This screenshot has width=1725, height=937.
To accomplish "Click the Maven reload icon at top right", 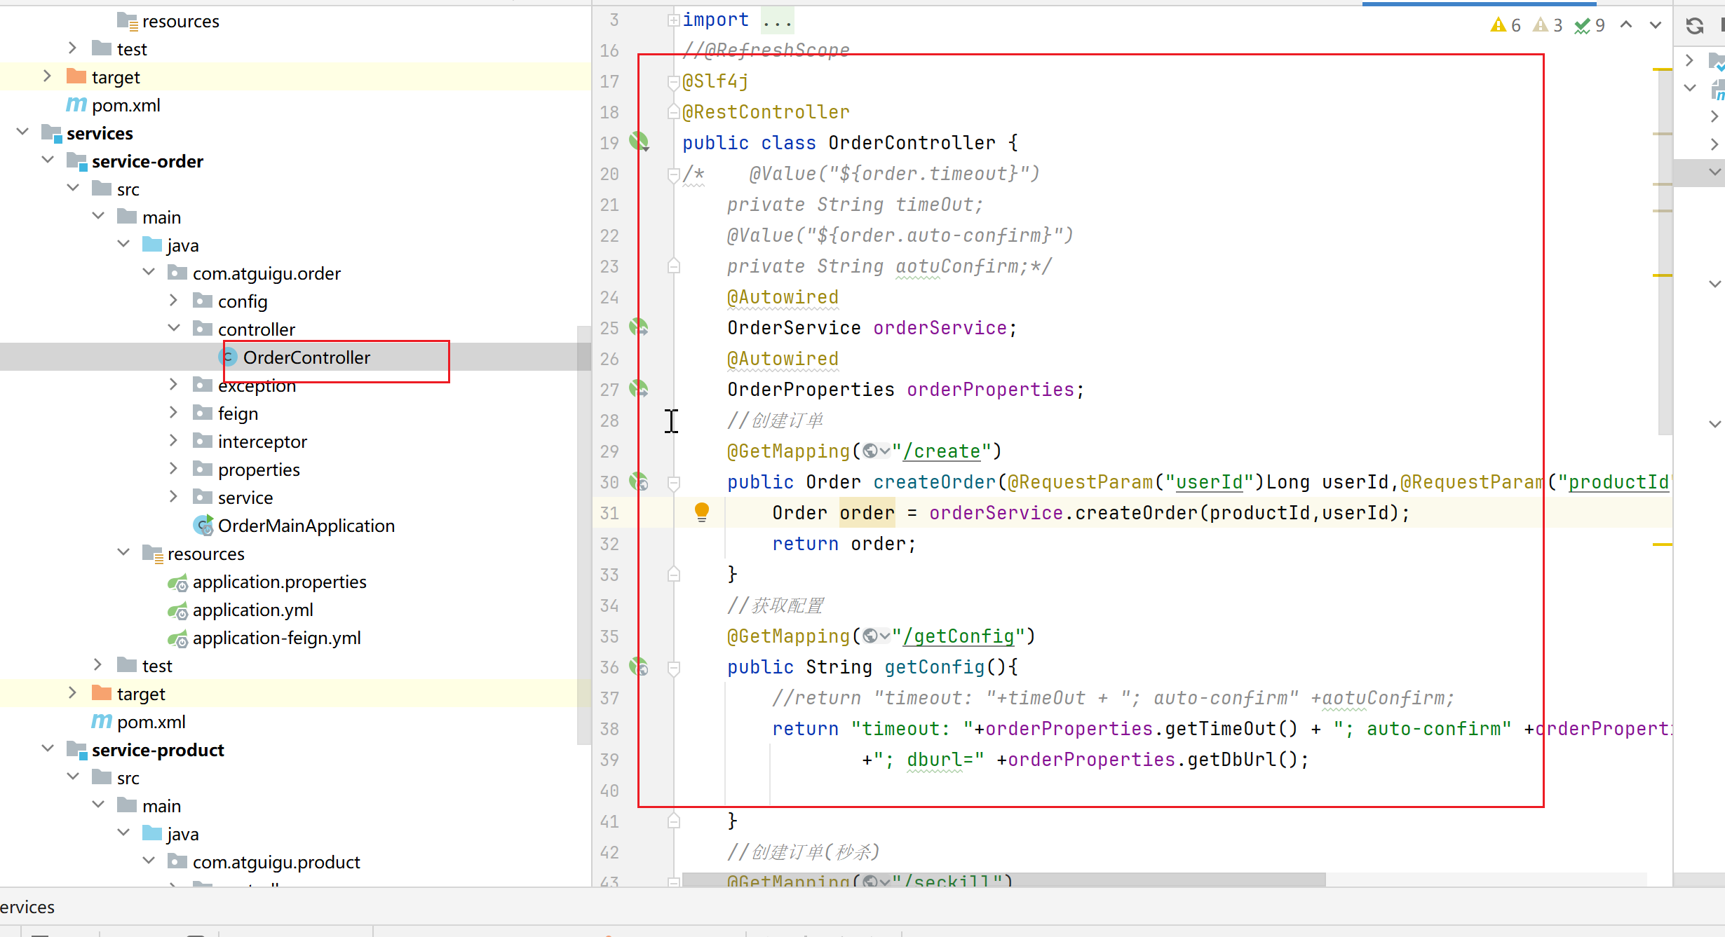I will [x=1694, y=26].
